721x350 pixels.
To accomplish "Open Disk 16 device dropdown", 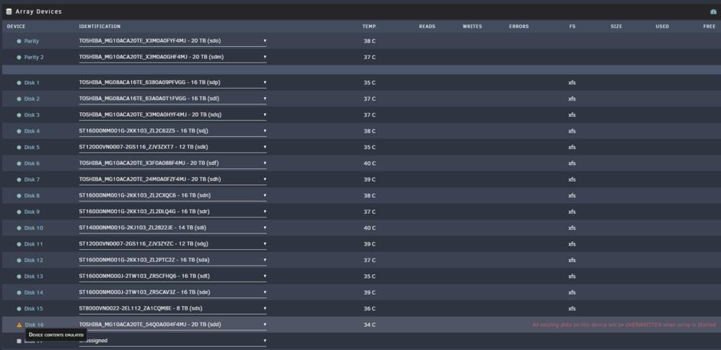I will 172,325.
